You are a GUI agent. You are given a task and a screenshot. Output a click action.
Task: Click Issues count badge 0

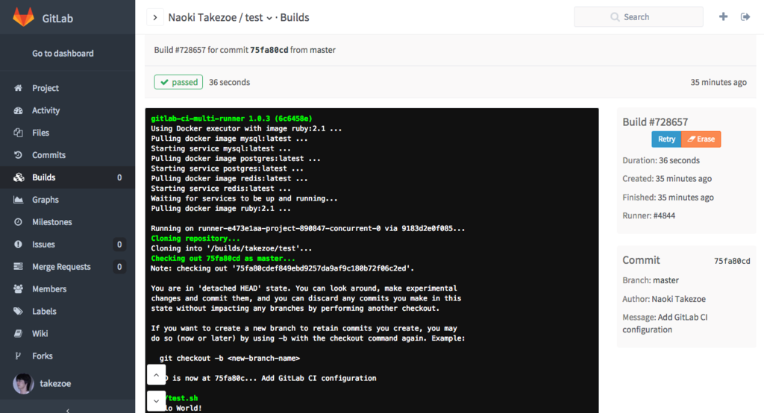[x=119, y=245]
